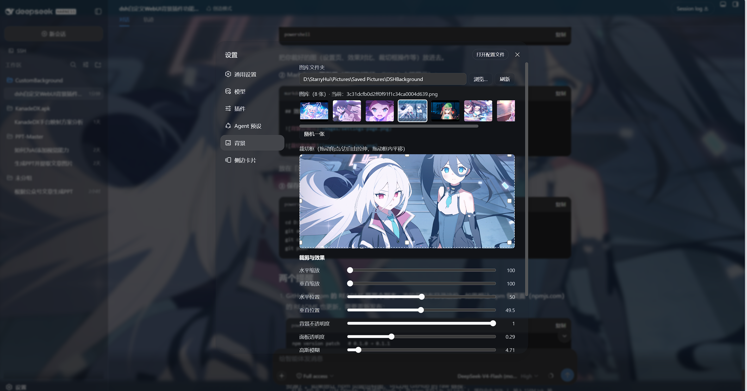Click the 面板透明度 slider track
Image resolution: width=747 pixels, height=391 pixels.
(421, 337)
